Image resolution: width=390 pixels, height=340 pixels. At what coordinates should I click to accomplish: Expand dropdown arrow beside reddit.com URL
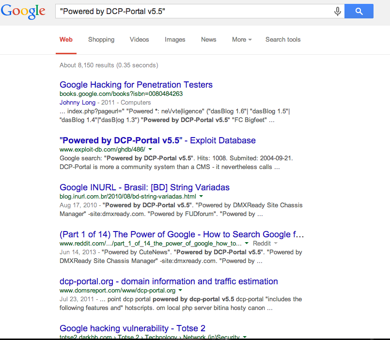[x=247, y=243]
